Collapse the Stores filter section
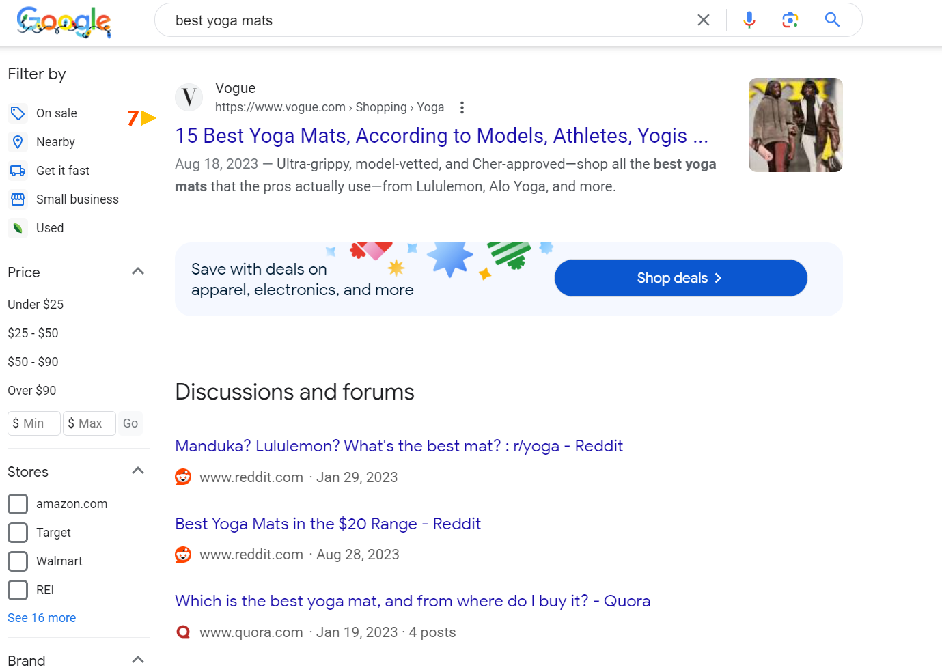 pyautogui.click(x=138, y=471)
